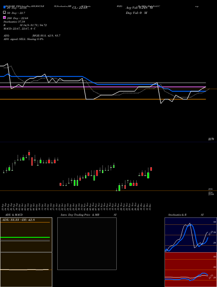Screen dimensions: 217x287
Task: Click the blue 20 Day EMA legend swatch
Action: 4,7
